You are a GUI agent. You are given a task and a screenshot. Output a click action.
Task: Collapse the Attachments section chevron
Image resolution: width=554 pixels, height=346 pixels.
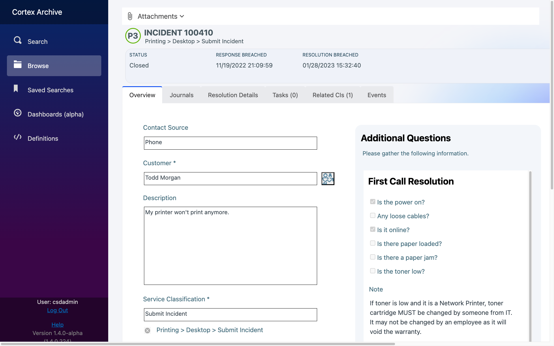click(182, 16)
